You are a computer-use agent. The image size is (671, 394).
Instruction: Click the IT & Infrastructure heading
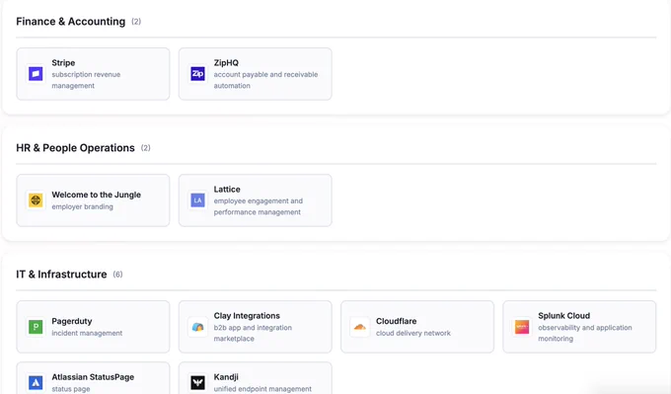[x=61, y=275]
